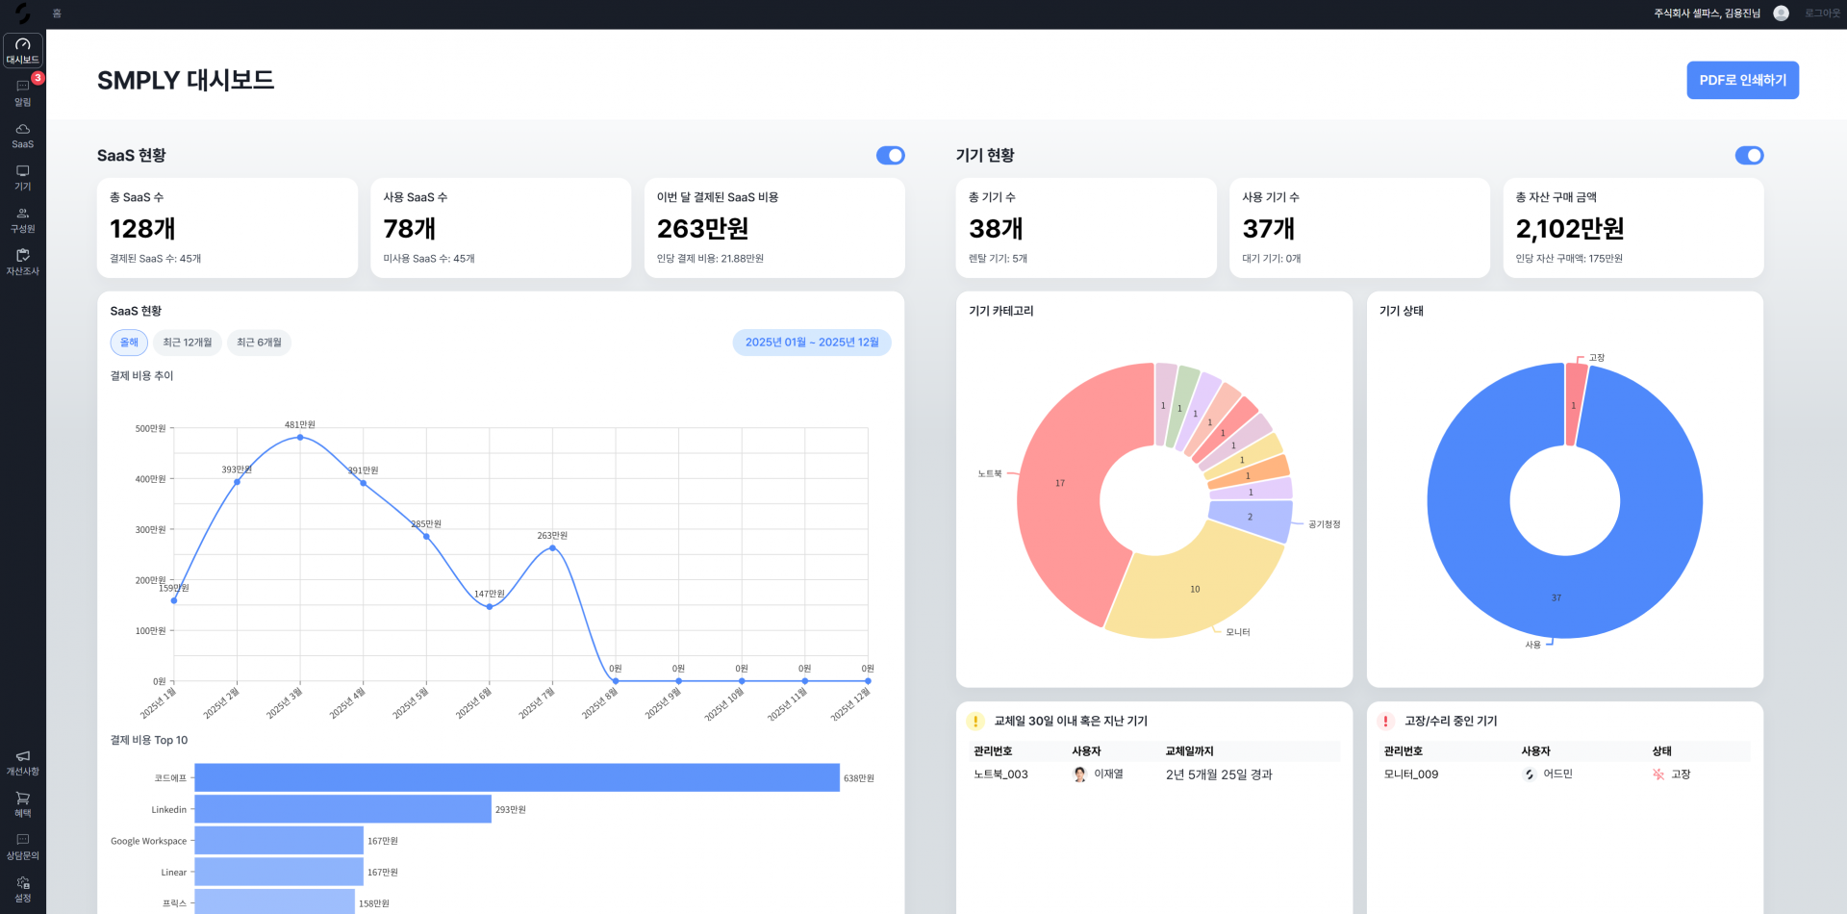Click the 상태 column header
Viewport: 1847px width, 914px height.
click(x=1662, y=751)
